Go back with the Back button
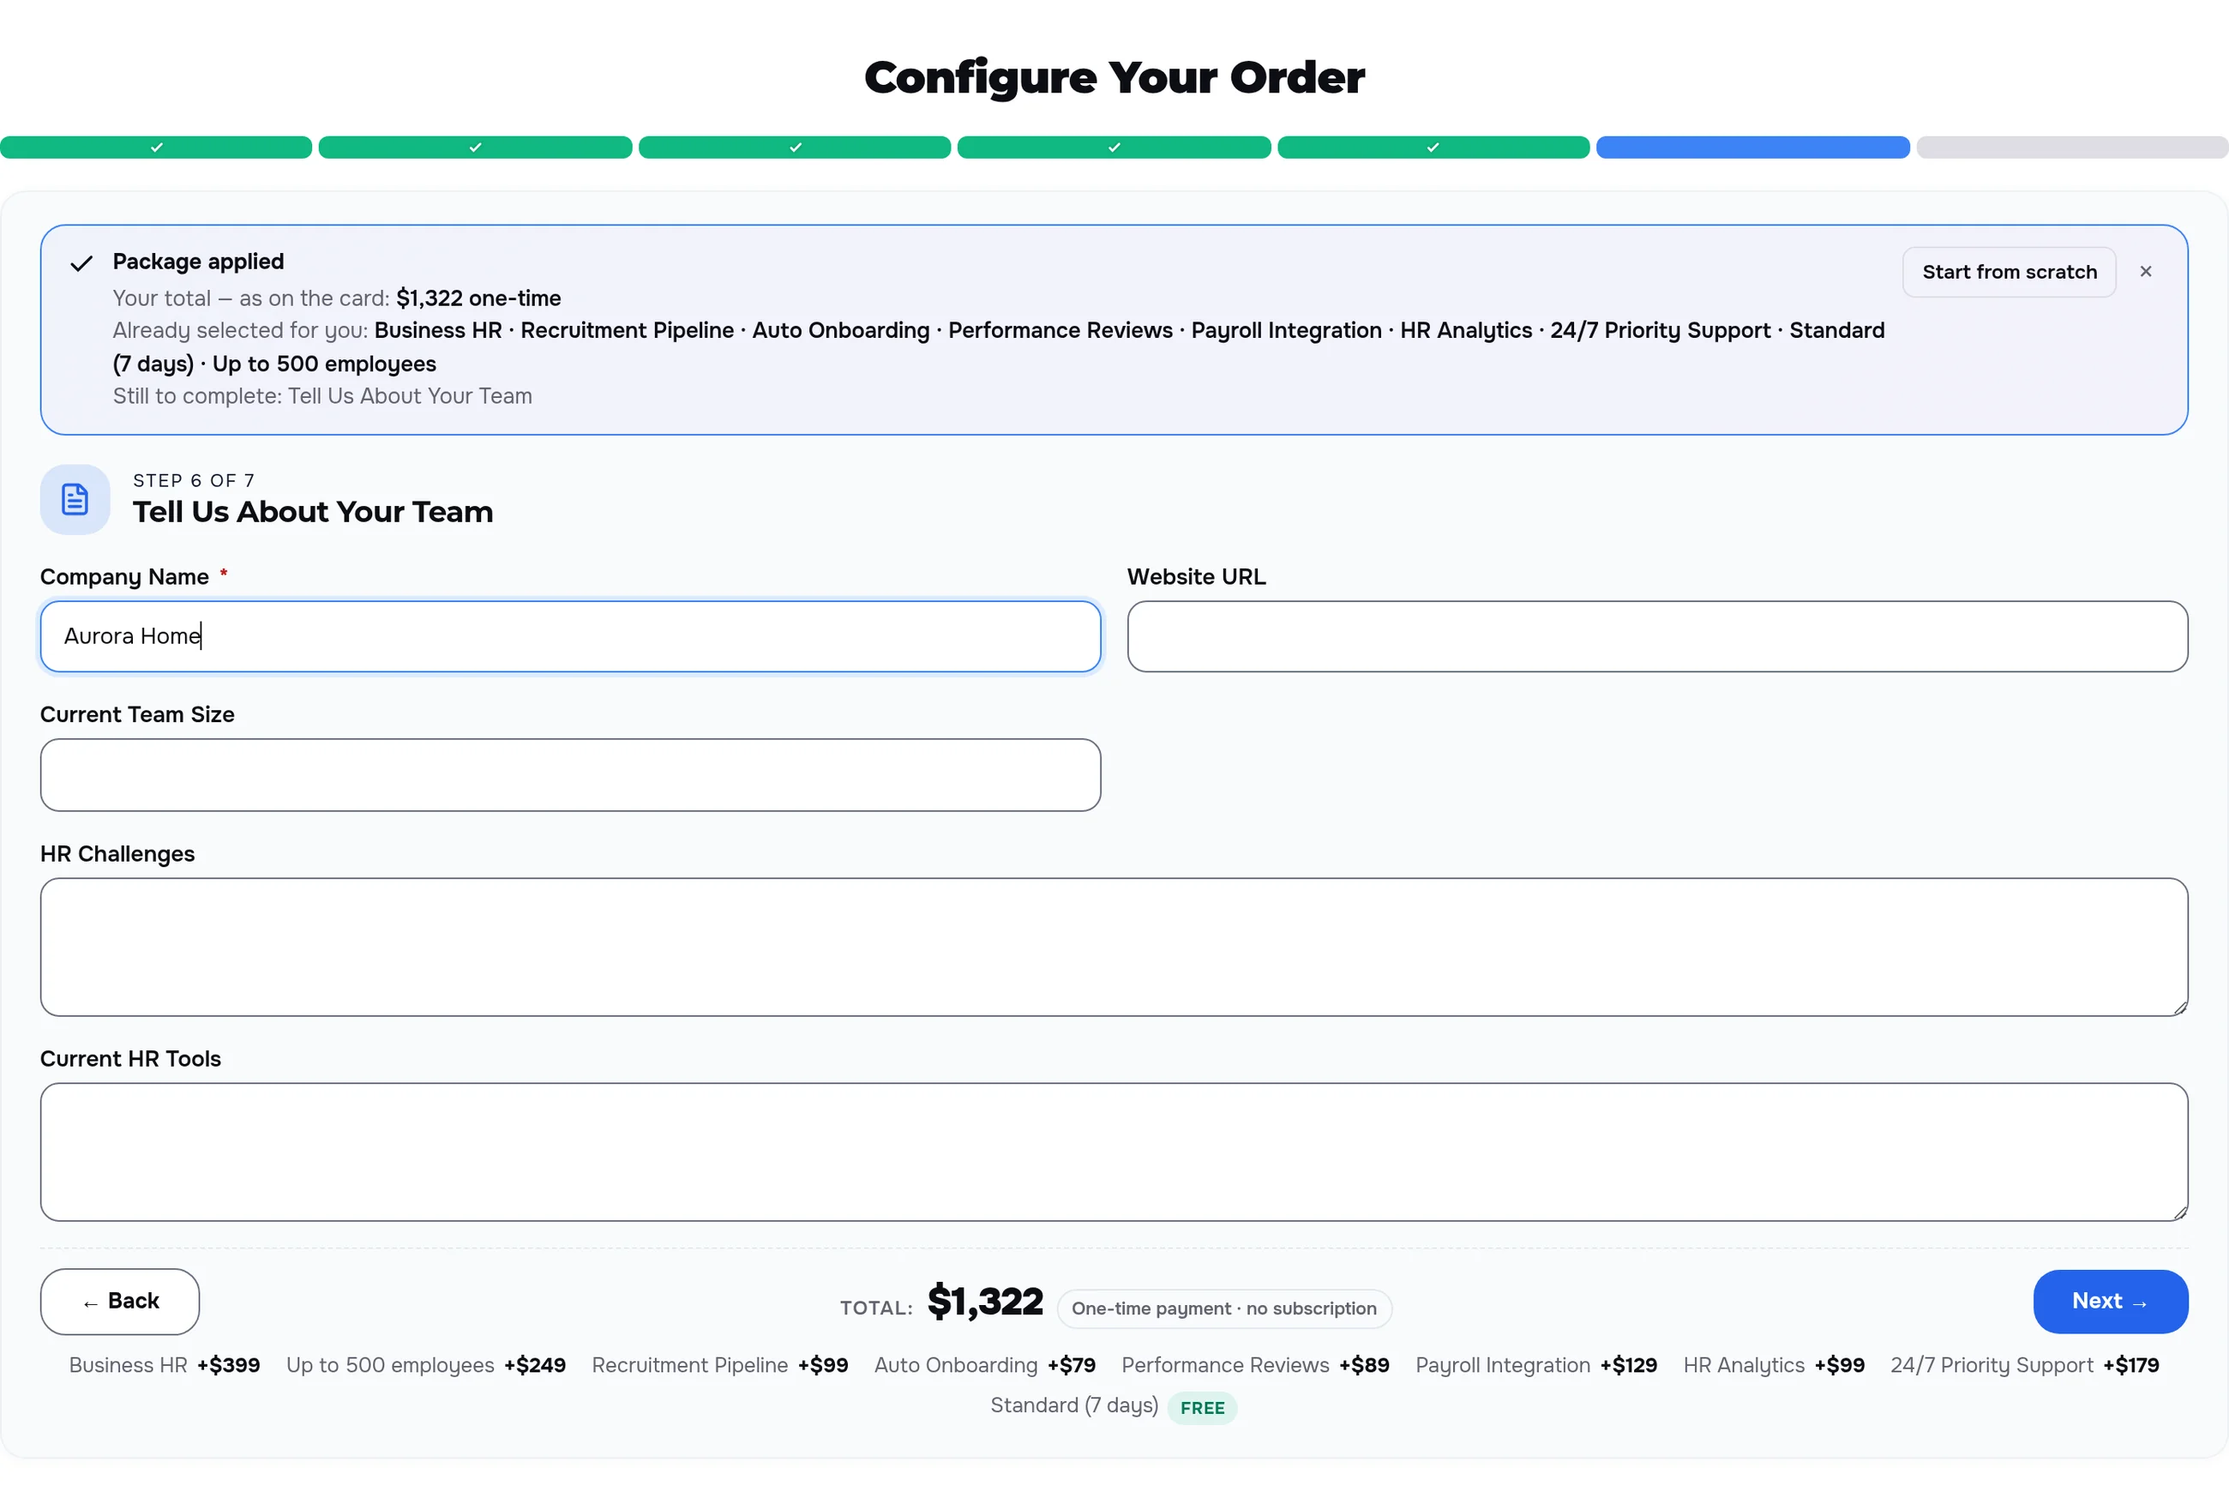Image resolution: width=2229 pixels, height=1510 pixels. pyautogui.click(x=120, y=1301)
